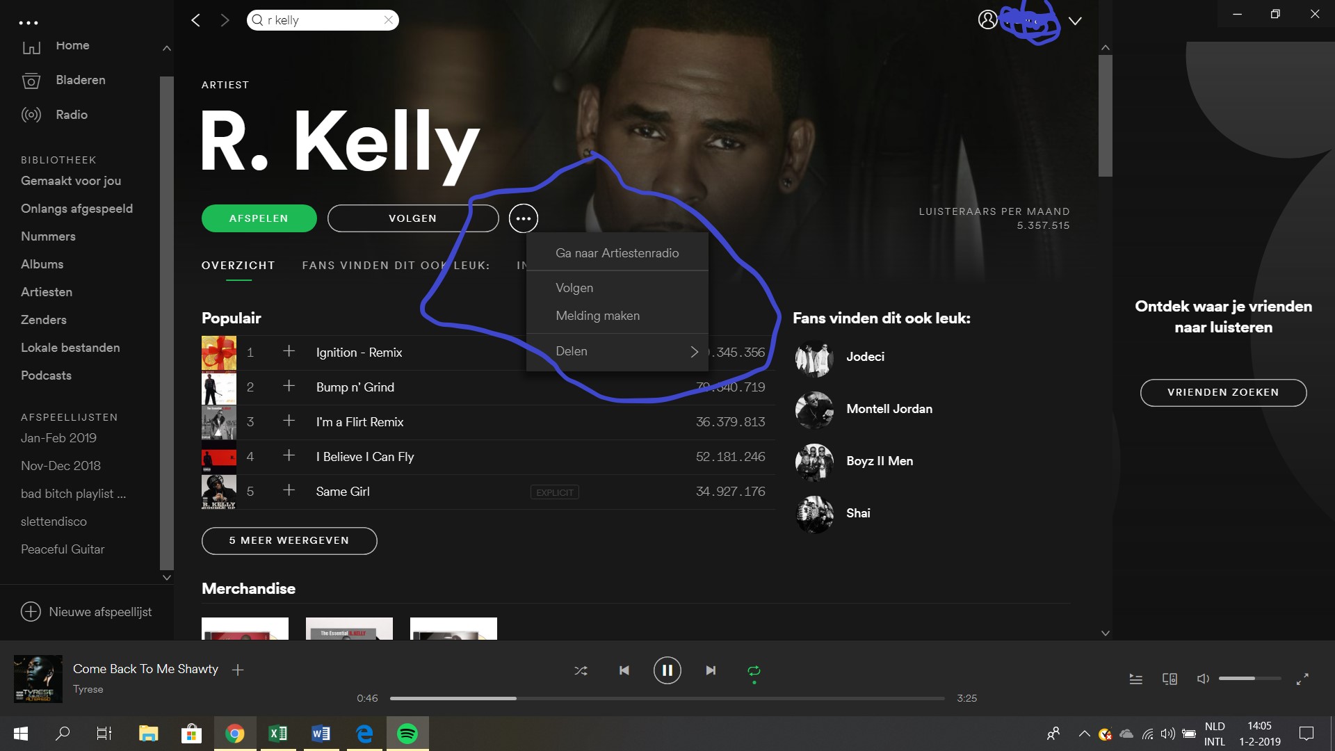The image size is (1335, 751).
Task: Open Bladeren in the sidebar
Action: [x=81, y=80]
